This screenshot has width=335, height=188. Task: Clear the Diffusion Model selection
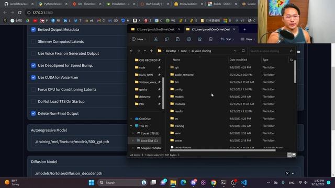pos(287,173)
